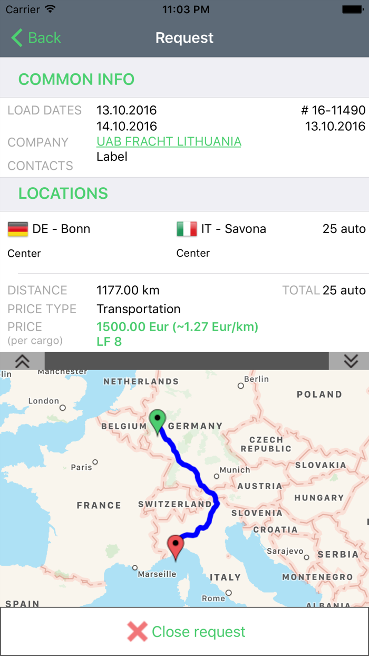Toggle the LOCATIONS section header
This screenshot has height=656, width=369.
(63, 194)
